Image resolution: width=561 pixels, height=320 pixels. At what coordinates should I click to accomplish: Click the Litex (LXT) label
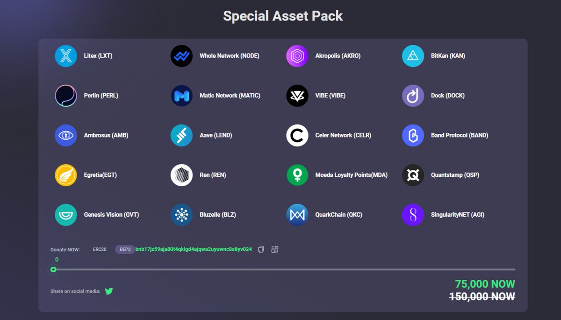pos(98,56)
